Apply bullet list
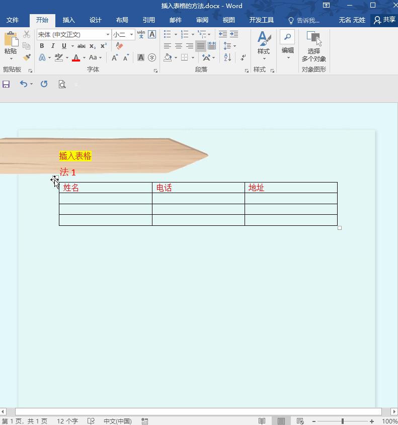Viewport: 398px width, 425px height. pyautogui.click(x=168, y=34)
